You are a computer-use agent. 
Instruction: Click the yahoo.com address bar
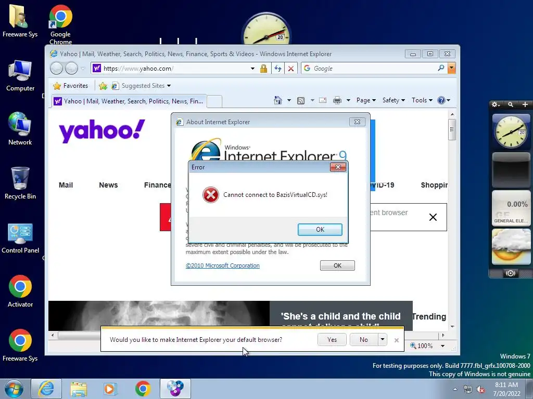click(170, 68)
